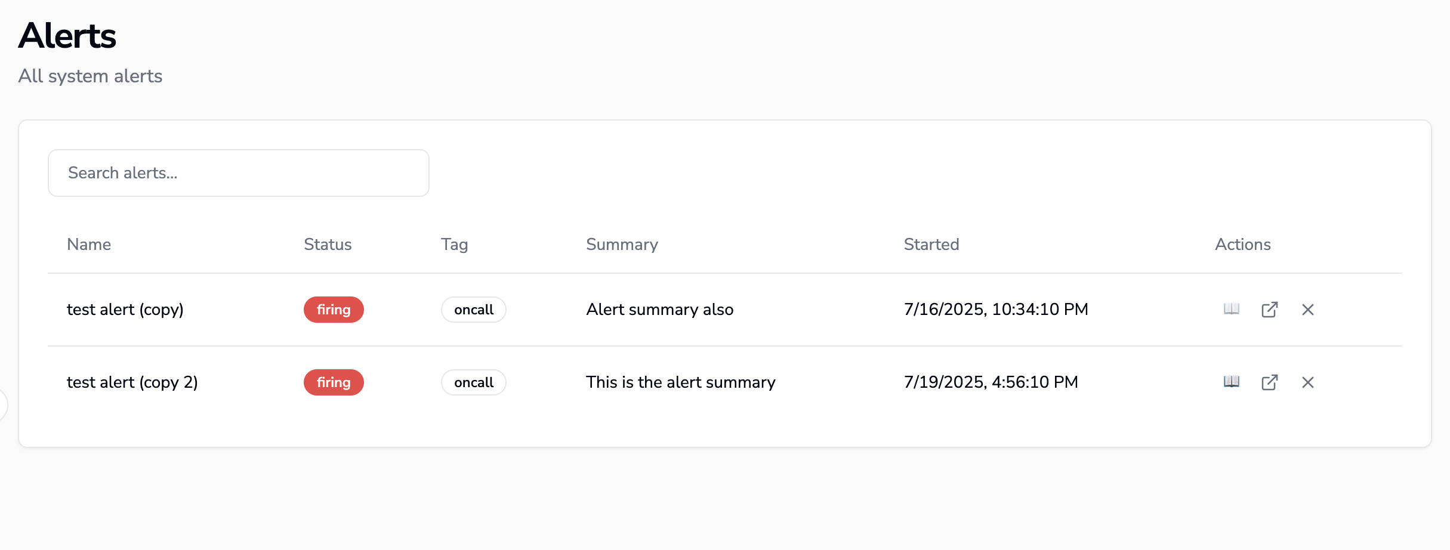Open the test alert (copy) row name
Image resolution: width=1450 pixels, height=550 pixels.
click(x=125, y=310)
